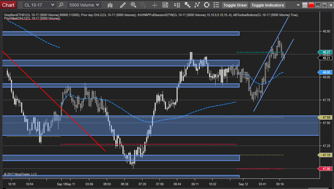
Task: Click the 07:28 time axis label
Action: pyautogui.click(x=142, y=184)
